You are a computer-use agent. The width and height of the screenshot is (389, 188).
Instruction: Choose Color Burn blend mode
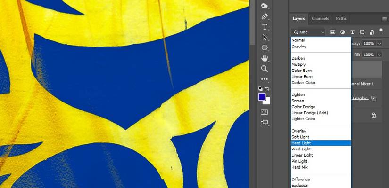click(321, 70)
